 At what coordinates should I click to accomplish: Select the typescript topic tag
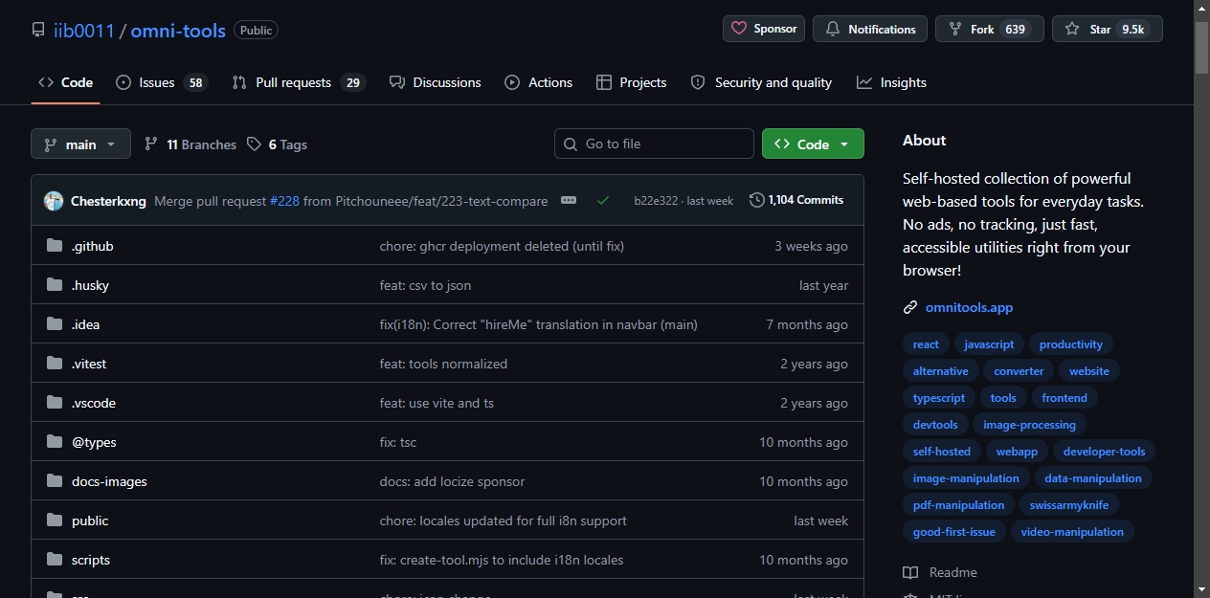[x=939, y=398]
